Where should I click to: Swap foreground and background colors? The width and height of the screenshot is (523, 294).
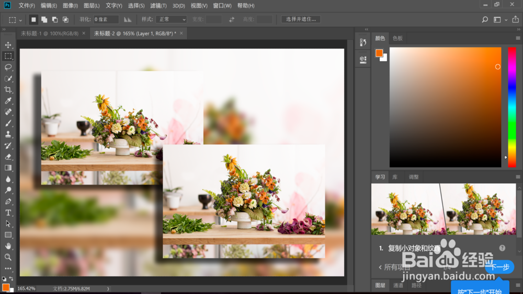[12, 278]
